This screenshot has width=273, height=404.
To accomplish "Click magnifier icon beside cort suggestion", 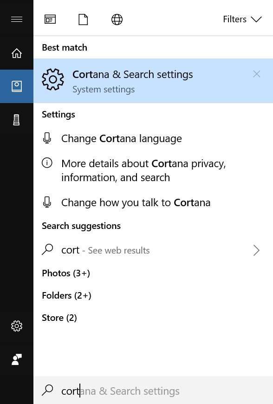I will point(47,250).
